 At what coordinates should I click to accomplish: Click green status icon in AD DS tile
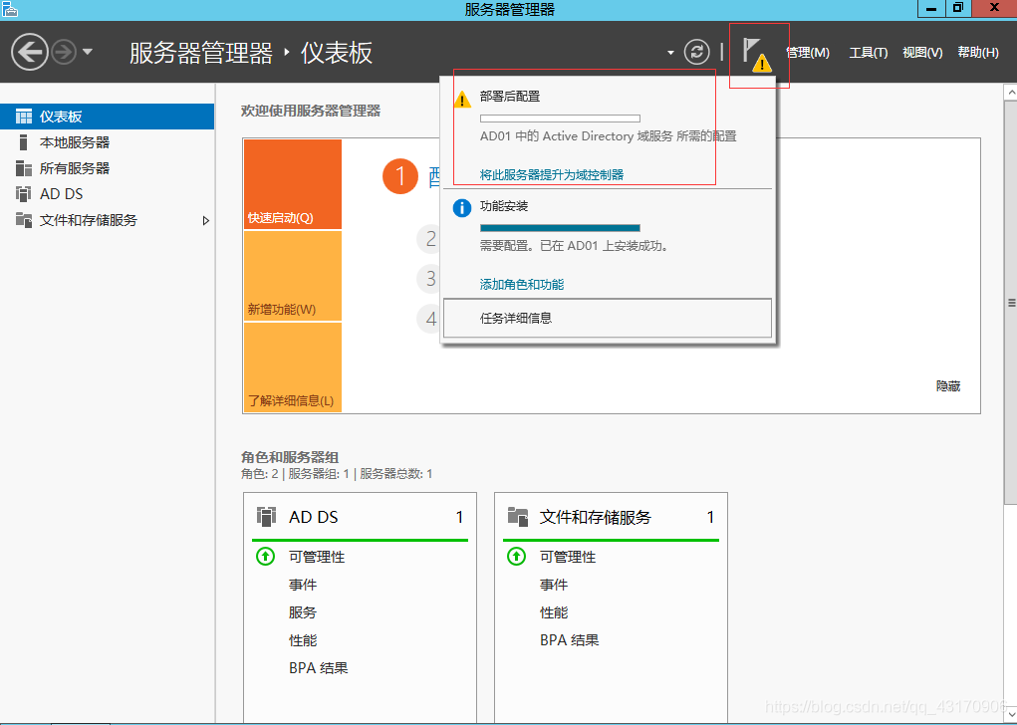point(265,557)
